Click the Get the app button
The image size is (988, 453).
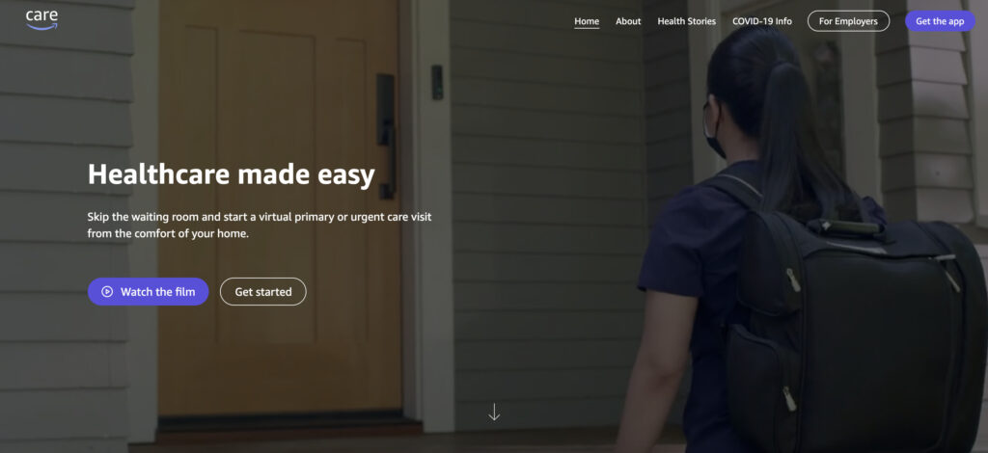[x=940, y=21]
